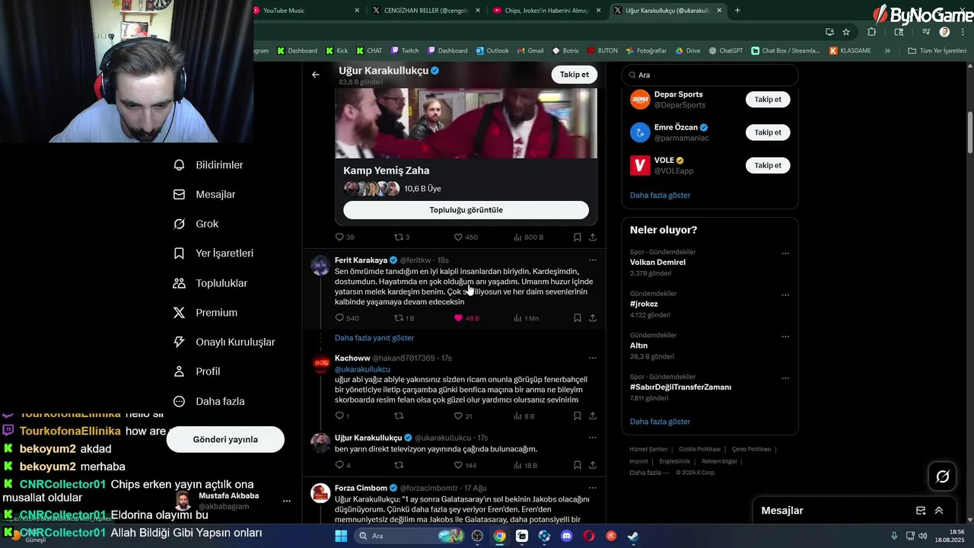Share the Kamp Yemiş Zaha post
This screenshot has height=548, width=974.
(x=593, y=237)
